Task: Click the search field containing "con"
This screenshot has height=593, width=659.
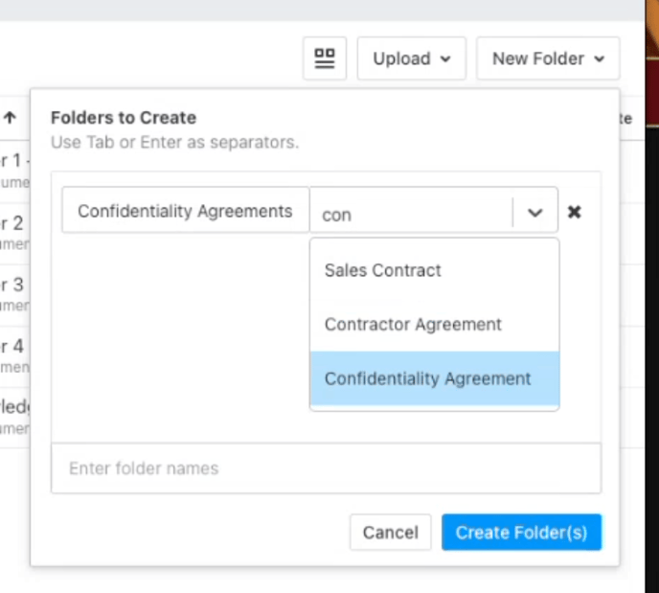Action: 412,215
